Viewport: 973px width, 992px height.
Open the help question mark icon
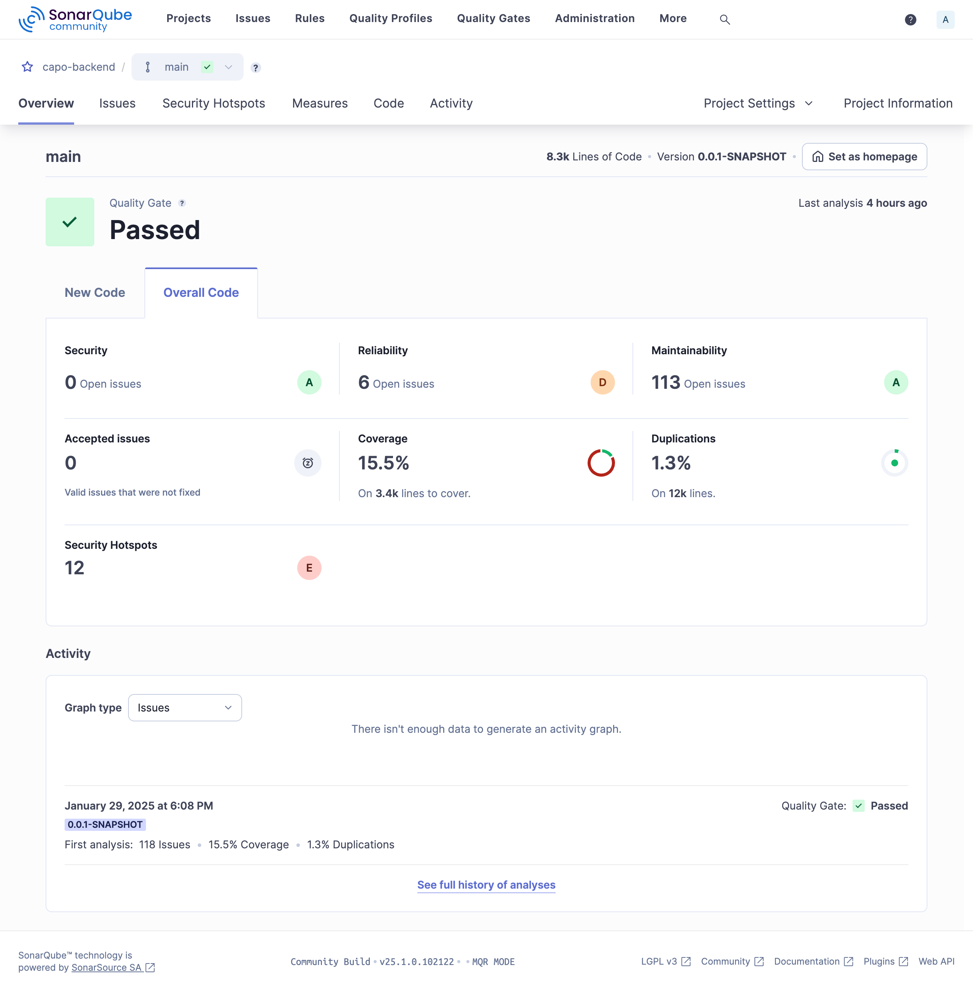(x=910, y=19)
